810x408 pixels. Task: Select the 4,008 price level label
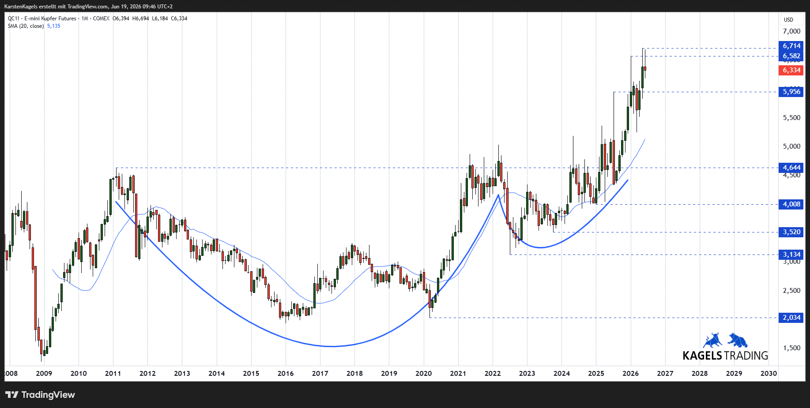click(x=791, y=204)
